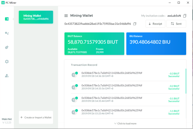Click the wallet address 0x435738239aabb… text
Image resolution: width=193 pixels, height=129 pixels.
(98, 24)
